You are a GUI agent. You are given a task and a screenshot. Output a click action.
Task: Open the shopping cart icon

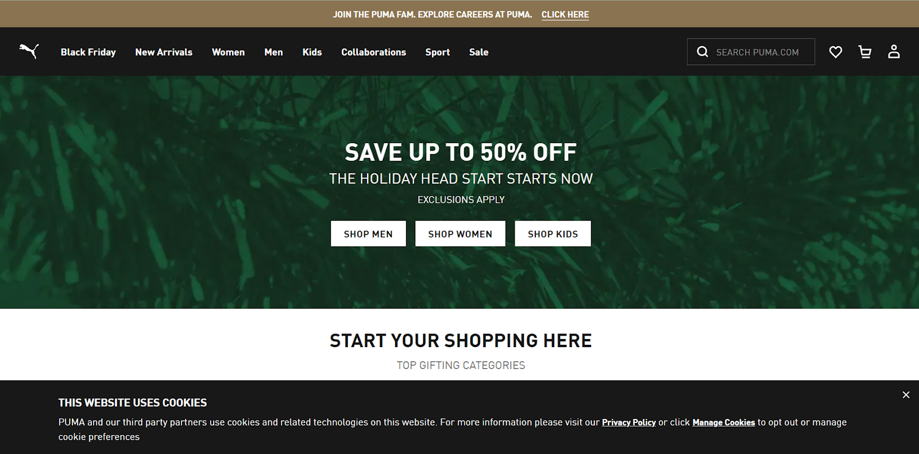(x=865, y=52)
